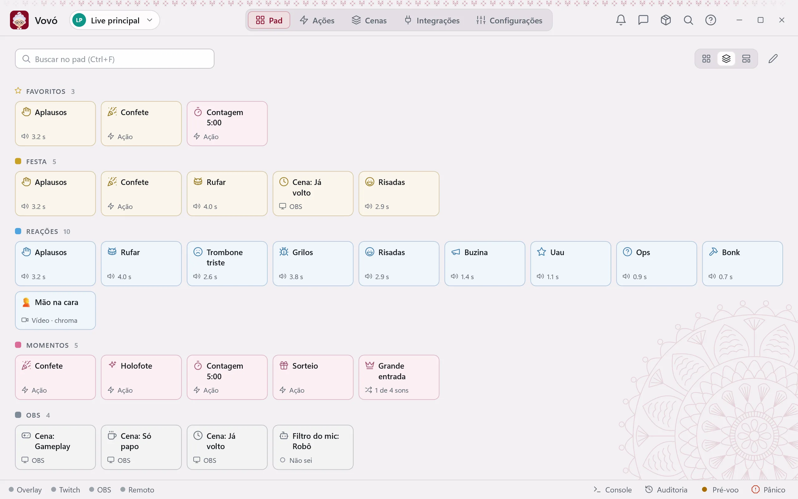Open the Integrações tab
Screen dimensions: 798x499
[432, 20]
